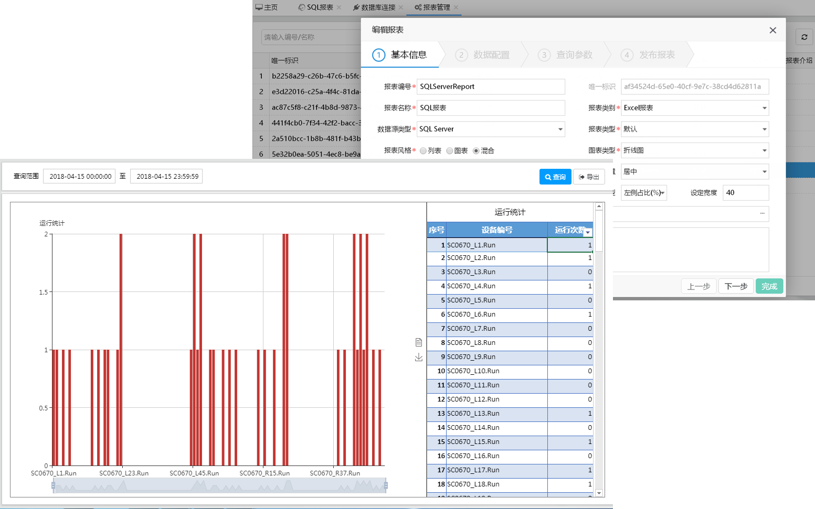
Task: Click the refresh icon button
Action: click(x=804, y=37)
